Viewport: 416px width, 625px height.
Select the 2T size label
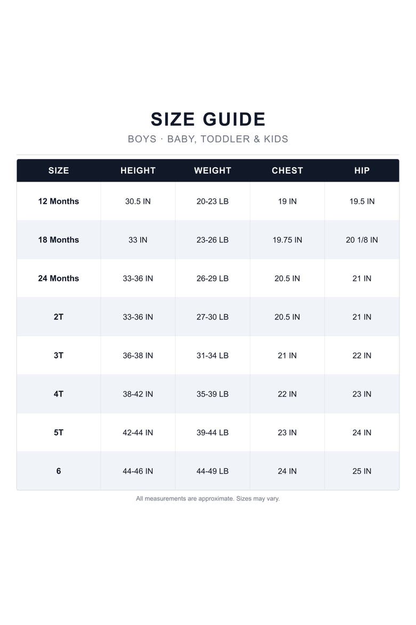pyautogui.click(x=59, y=317)
